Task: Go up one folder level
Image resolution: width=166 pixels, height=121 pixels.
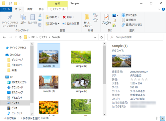Action: point(20,37)
